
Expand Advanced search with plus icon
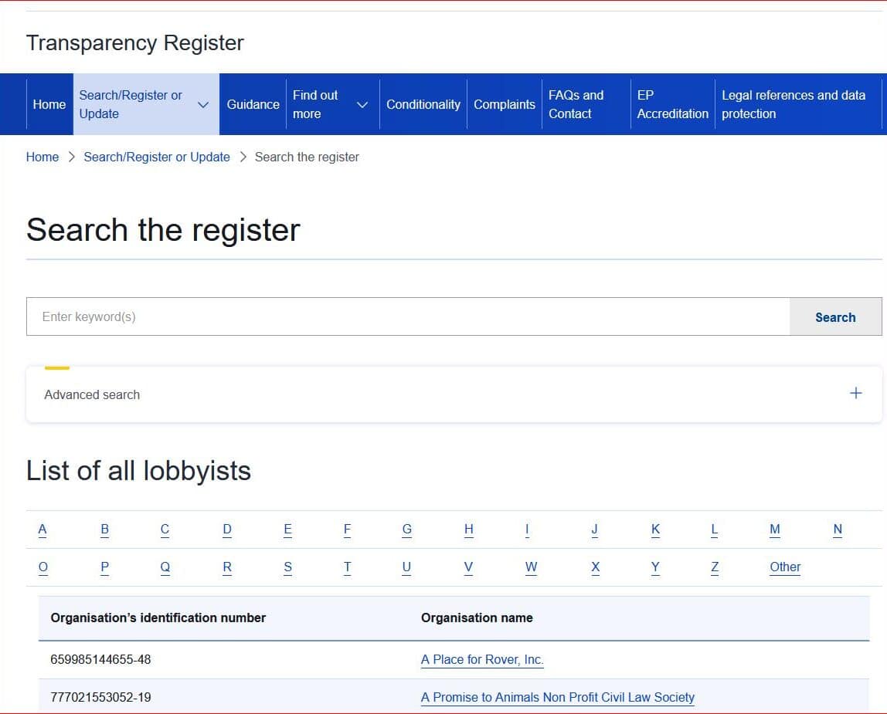855,394
